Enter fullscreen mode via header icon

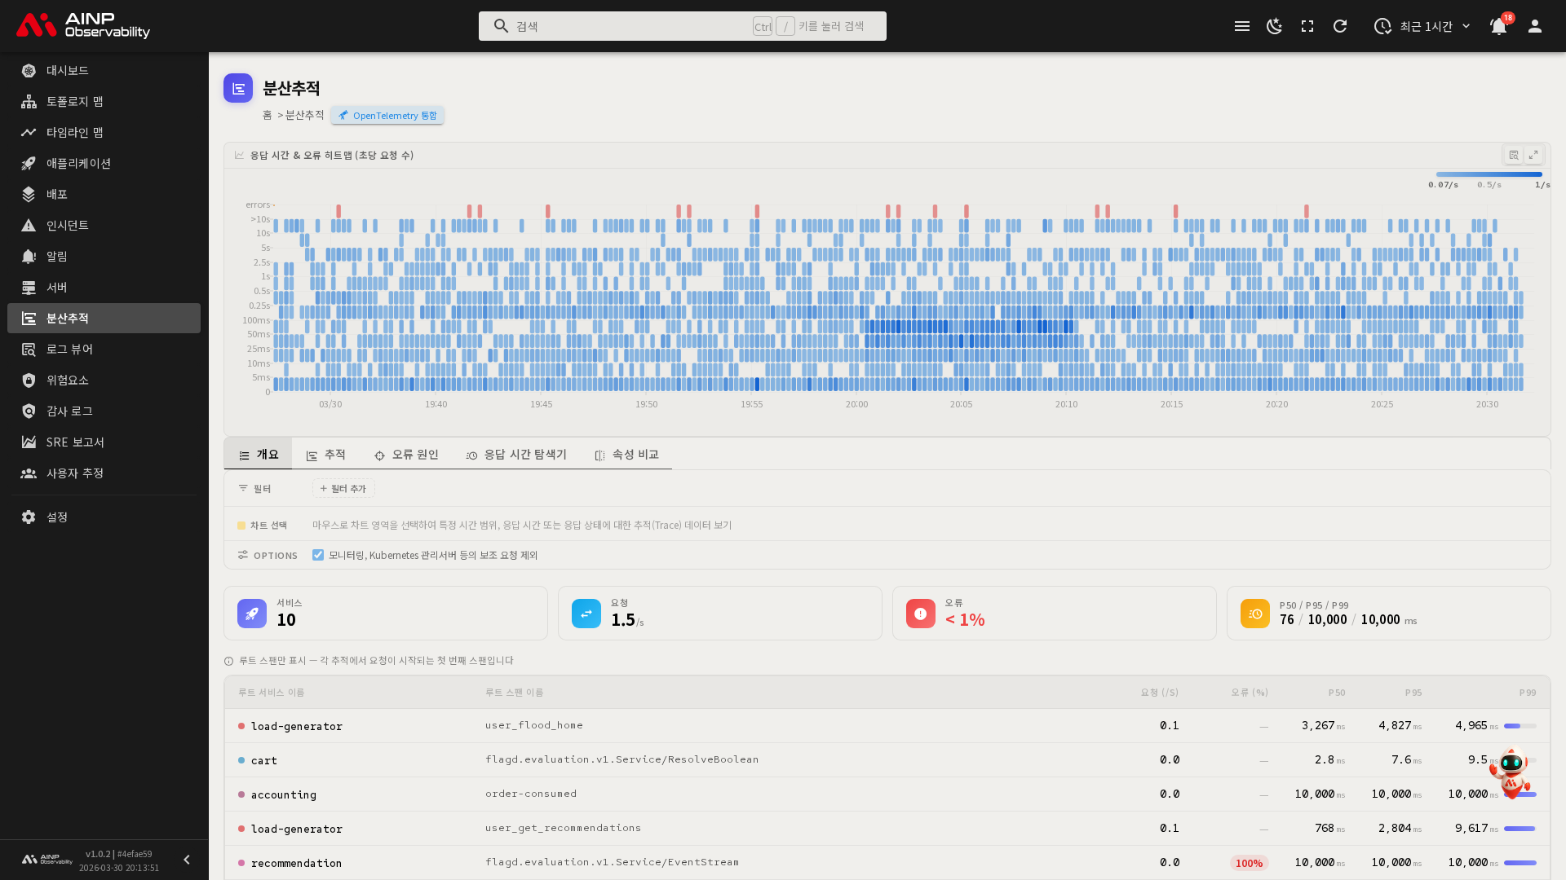coord(1307,26)
